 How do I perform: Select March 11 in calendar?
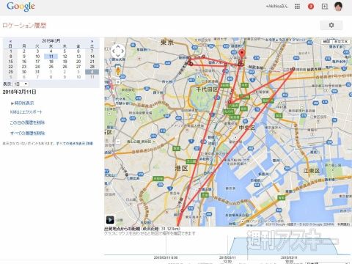pos(51,56)
